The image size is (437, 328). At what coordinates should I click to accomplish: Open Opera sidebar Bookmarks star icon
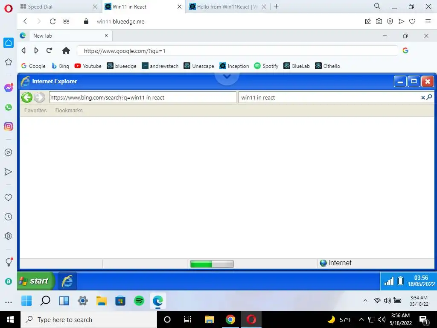coord(9,62)
